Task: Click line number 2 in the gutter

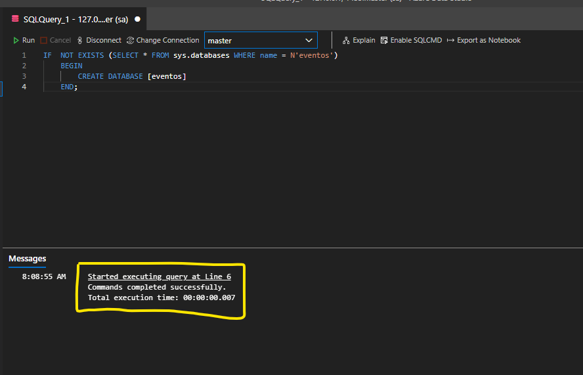Action: click(24, 66)
